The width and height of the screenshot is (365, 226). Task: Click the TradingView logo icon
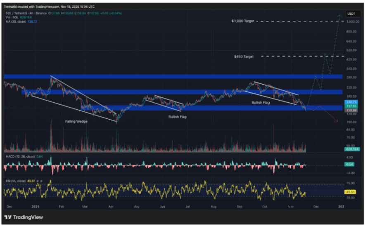tap(8, 217)
